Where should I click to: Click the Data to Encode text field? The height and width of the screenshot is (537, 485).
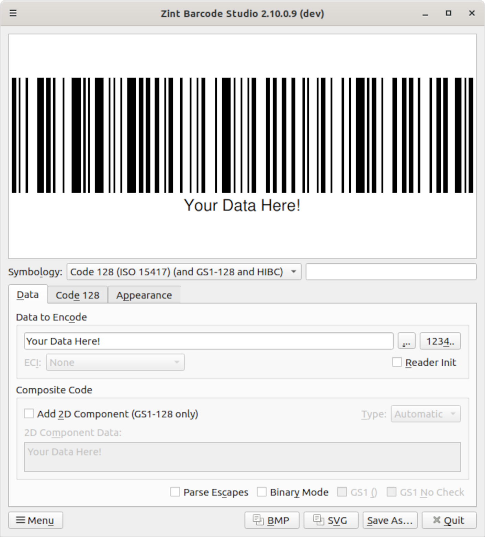(208, 341)
